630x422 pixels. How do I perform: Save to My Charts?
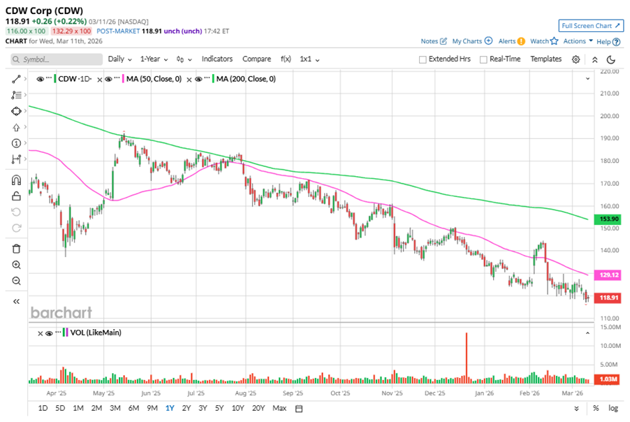pos(472,41)
